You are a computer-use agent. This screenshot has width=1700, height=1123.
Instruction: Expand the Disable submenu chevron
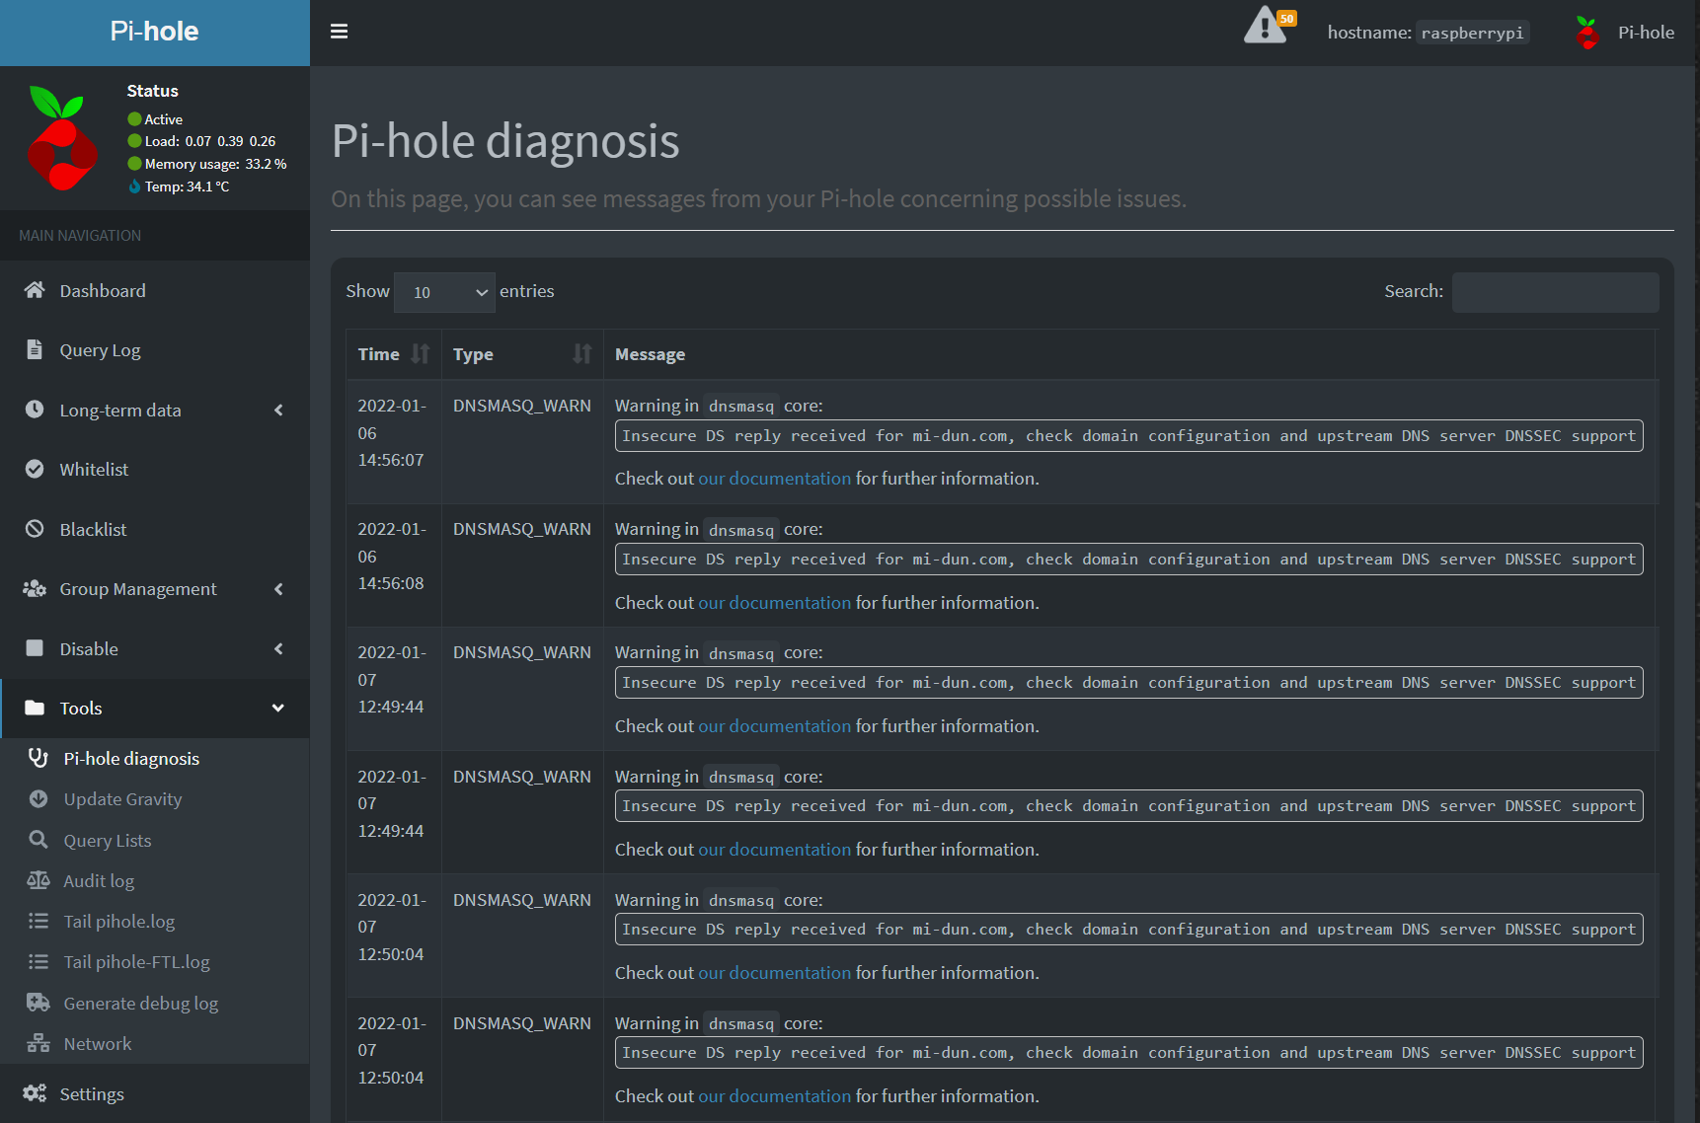click(x=278, y=648)
